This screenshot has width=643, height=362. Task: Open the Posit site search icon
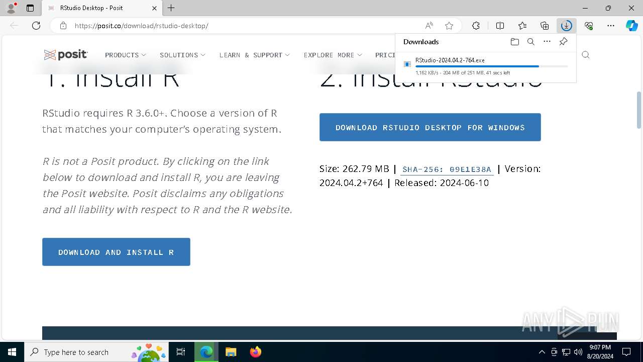(586, 55)
